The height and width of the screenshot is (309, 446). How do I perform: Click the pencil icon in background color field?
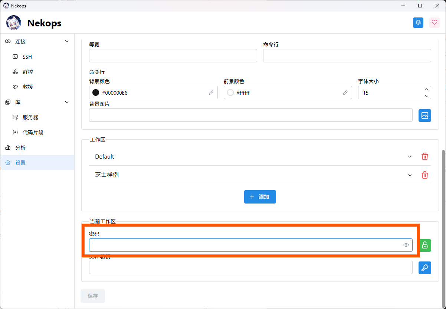point(211,93)
